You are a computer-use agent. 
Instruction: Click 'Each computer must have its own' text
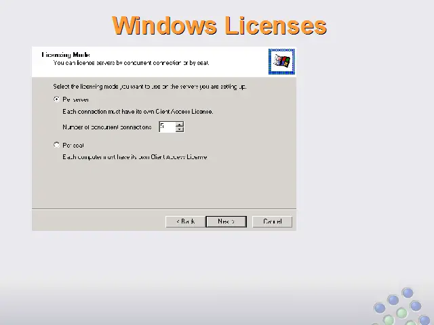(x=135, y=157)
